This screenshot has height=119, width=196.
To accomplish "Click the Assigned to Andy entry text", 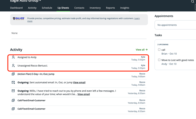I will pos(27,57).
